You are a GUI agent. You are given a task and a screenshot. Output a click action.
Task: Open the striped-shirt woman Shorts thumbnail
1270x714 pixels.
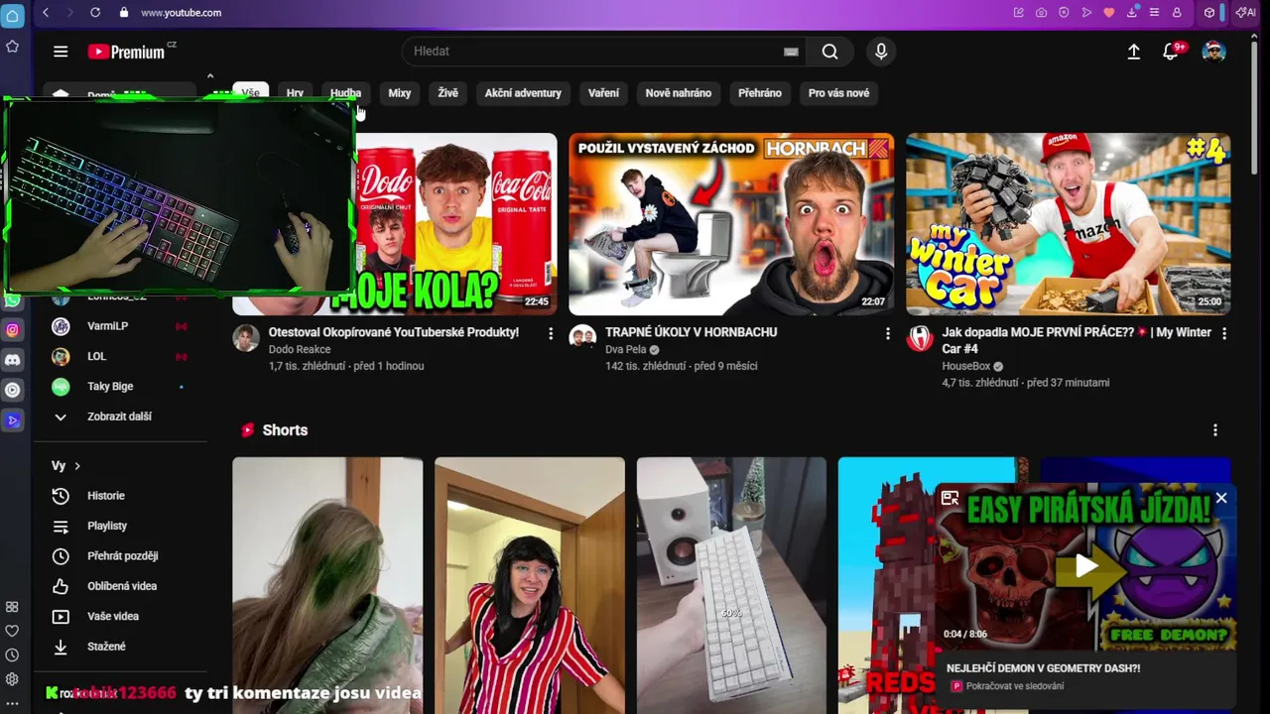coord(530,585)
